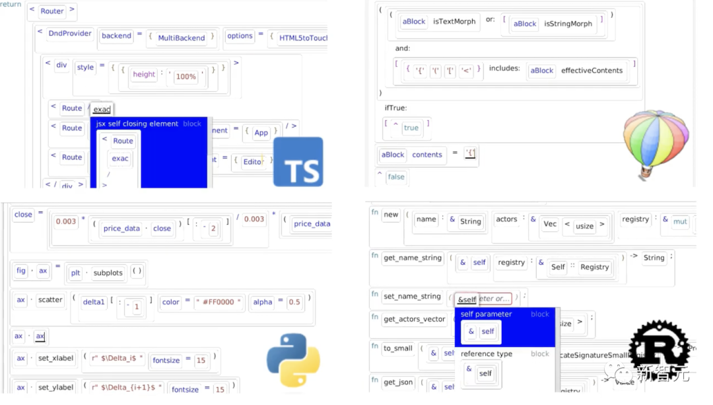Viewport: 713px width, 405px height.
Task: Click the Router tag block
Action: [x=52, y=11]
